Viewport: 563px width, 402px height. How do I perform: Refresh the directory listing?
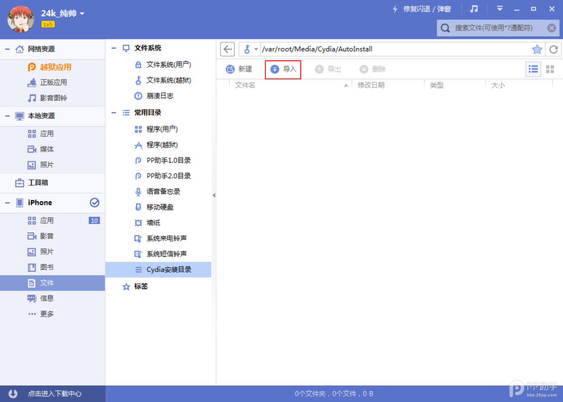coord(554,49)
